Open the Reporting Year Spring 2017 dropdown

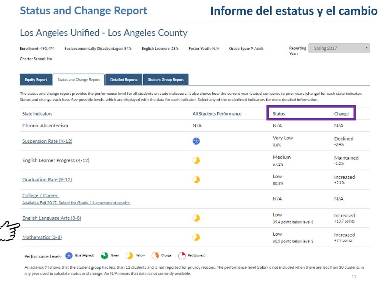click(x=339, y=48)
